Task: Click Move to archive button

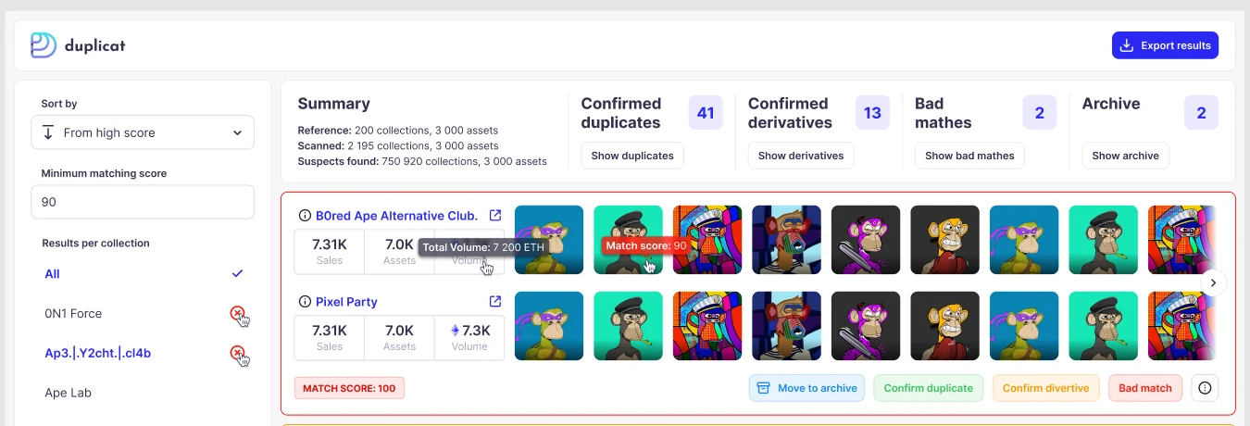Action: pos(807,388)
